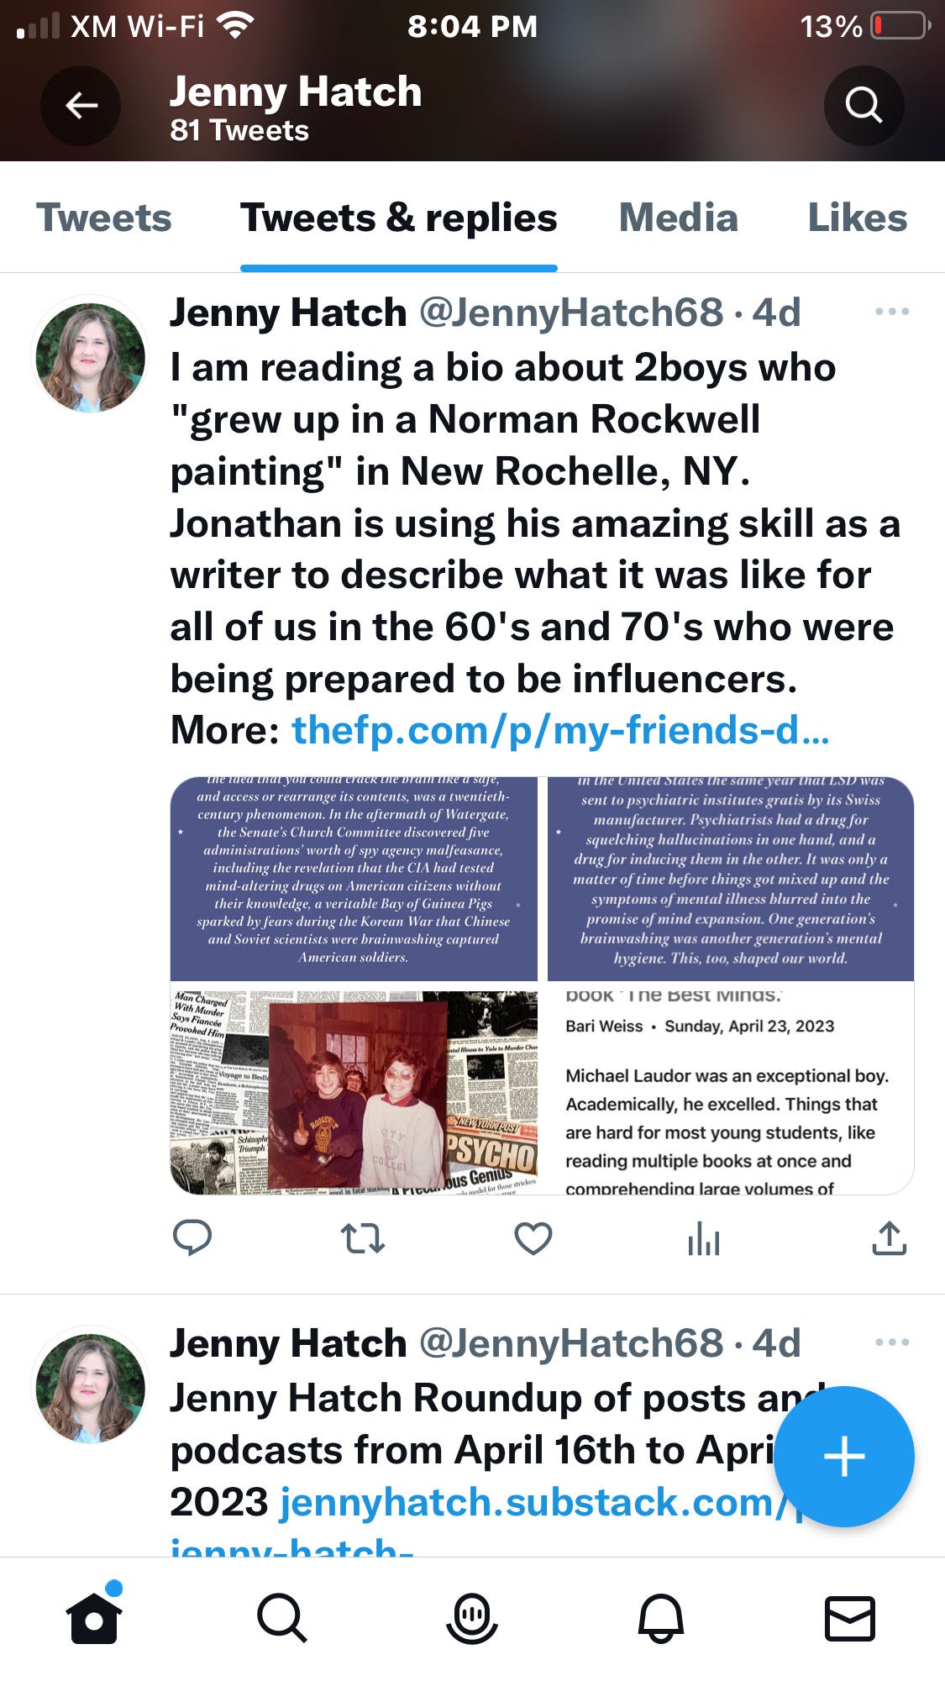View analytics for the first tweet
This screenshot has width=945, height=1681.
pyautogui.click(x=704, y=1238)
